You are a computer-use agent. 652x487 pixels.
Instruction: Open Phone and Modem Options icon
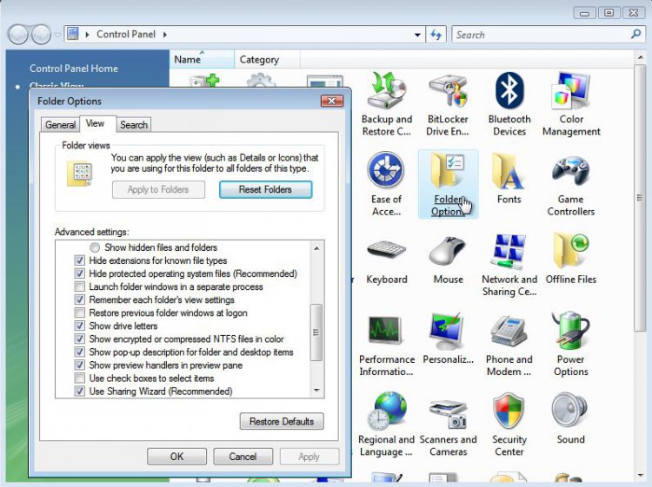point(509,345)
